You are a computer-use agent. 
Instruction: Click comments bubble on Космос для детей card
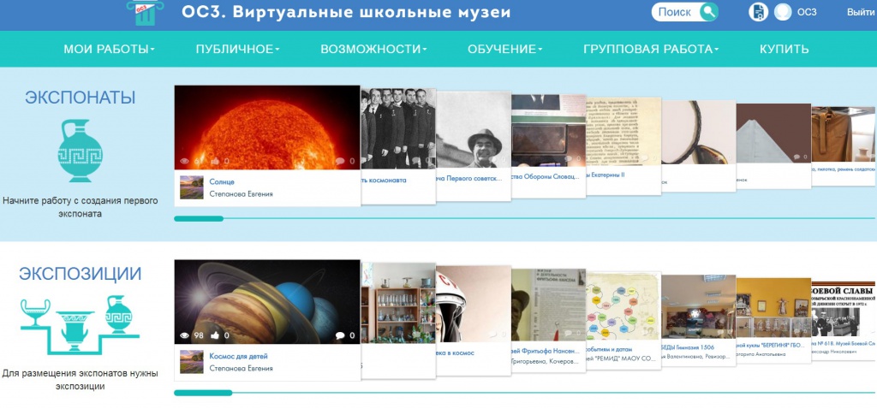pyautogui.click(x=339, y=335)
